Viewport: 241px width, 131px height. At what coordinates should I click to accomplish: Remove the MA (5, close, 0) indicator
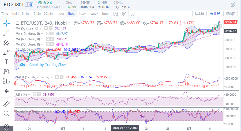point(51,28)
